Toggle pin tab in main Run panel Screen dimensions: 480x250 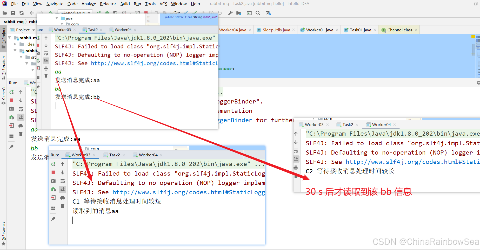pyautogui.click(x=11, y=147)
